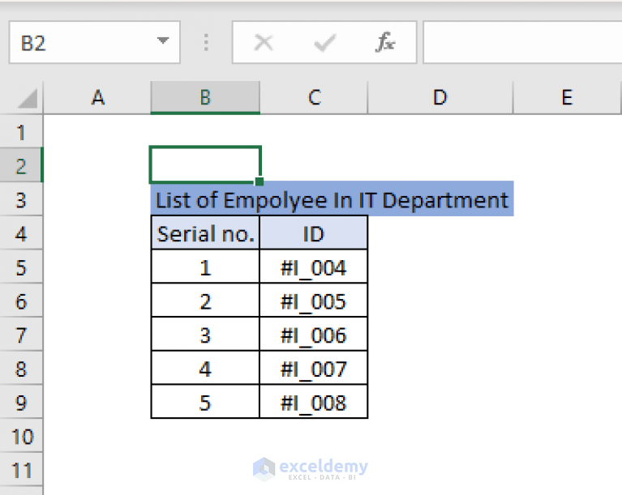This screenshot has height=495, width=622.
Task: Select the serial number 3 cell
Action: tap(205, 334)
